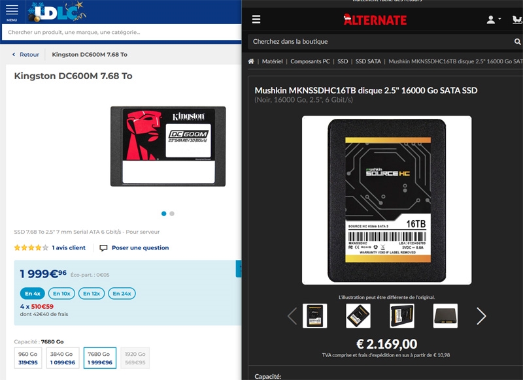
Task: Select the first image carousel dot on LDLC
Action: click(x=164, y=214)
